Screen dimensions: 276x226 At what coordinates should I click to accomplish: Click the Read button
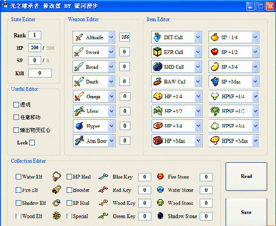click(246, 177)
